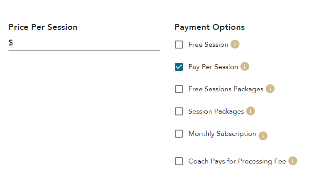
Task: Tick the Free Sessions Packages checkbox
Action: click(x=179, y=89)
